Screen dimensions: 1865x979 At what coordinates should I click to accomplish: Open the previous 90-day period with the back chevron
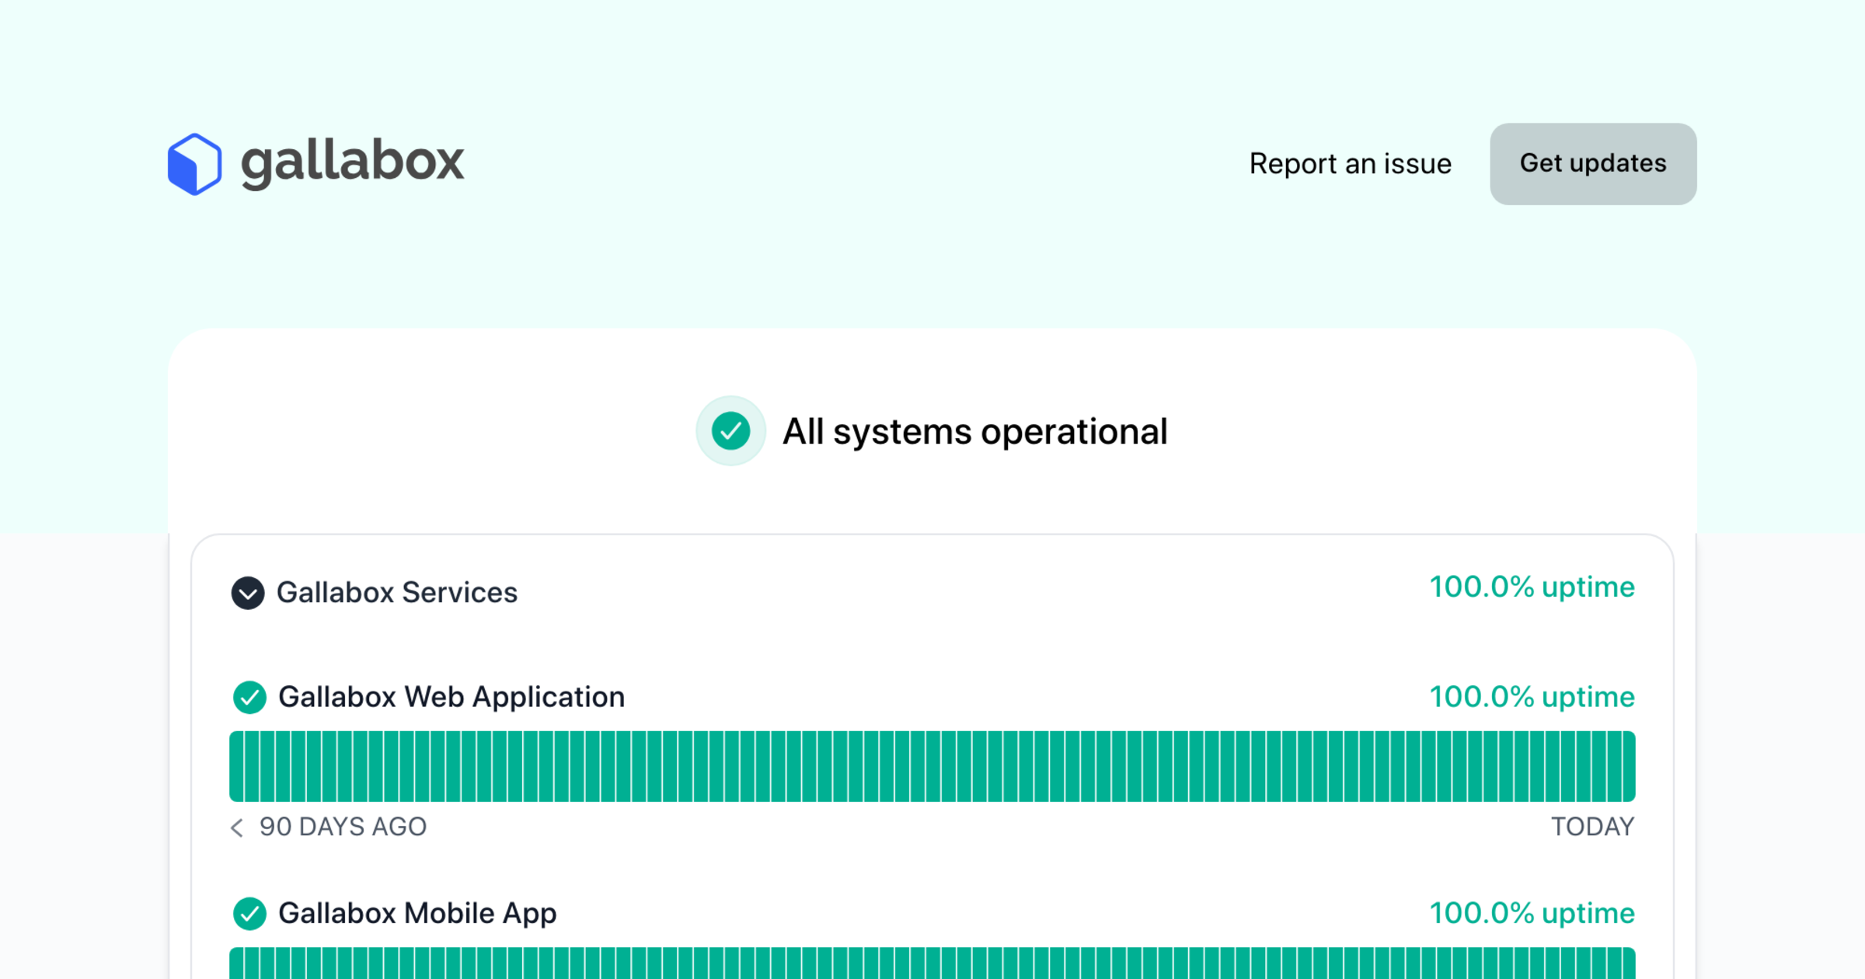[x=236, y=828]
